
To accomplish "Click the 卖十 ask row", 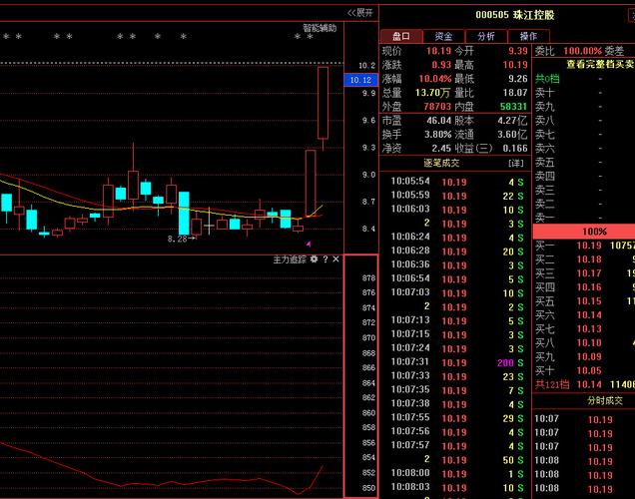I will coord(583,93).
